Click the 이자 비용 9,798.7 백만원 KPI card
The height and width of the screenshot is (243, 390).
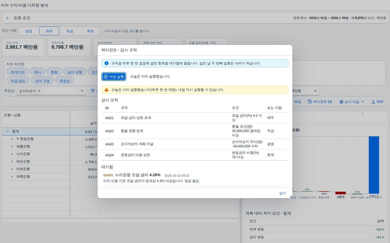[x=70, y=47]
